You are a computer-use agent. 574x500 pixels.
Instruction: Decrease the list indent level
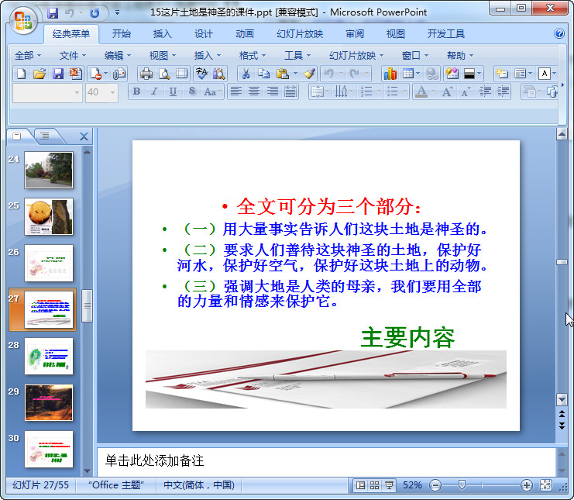tap(486, 91)
